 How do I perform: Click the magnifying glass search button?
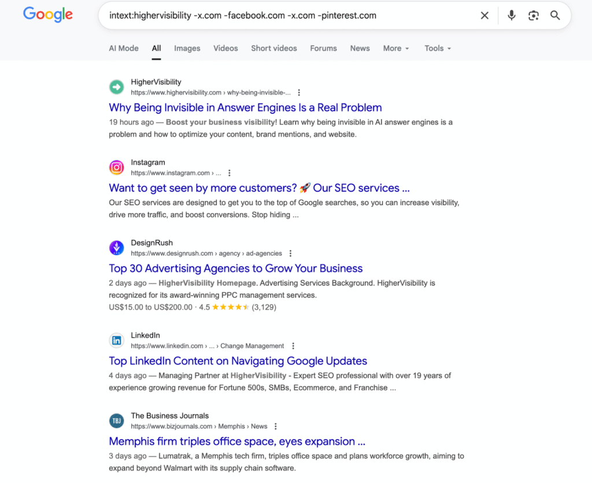tap(555, 16)
